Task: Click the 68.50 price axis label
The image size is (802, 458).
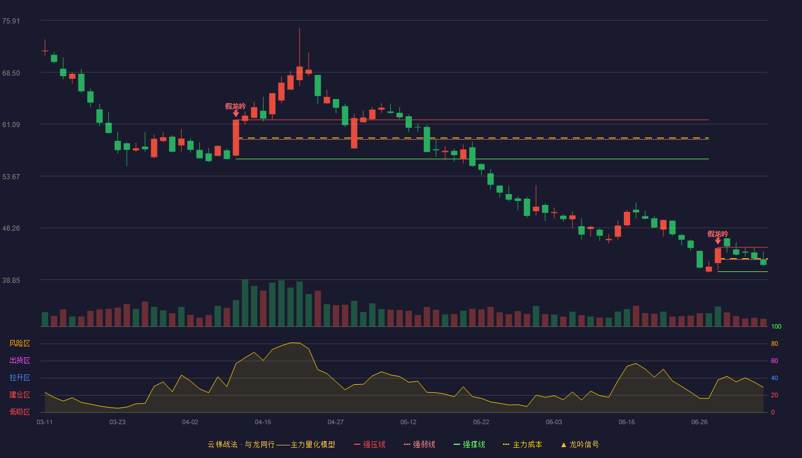Action: pyautogui.click(x=11, y=73)
